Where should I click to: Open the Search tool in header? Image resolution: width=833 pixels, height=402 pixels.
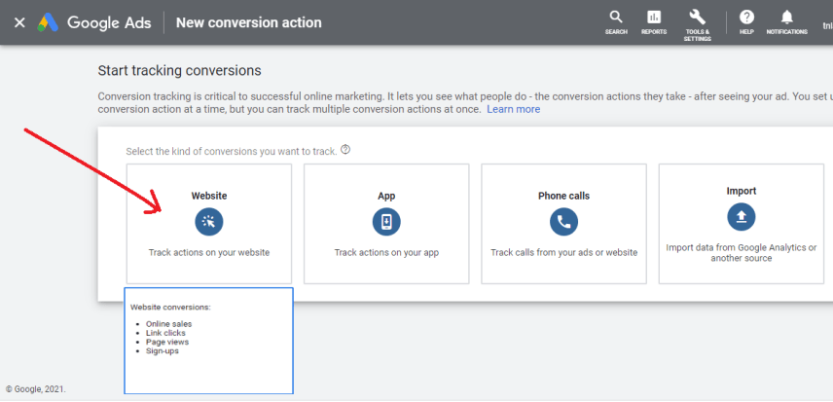[616, 21]
